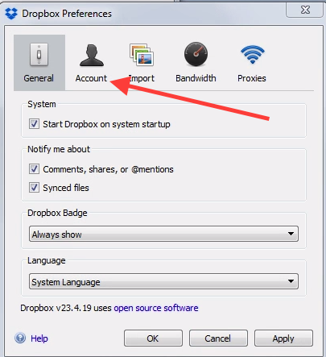Image resolution: width=326 pixels, height=357 pixels.
Task: Open the Bandwidth speedometer gauge icon
Action: tap(196, 54)
